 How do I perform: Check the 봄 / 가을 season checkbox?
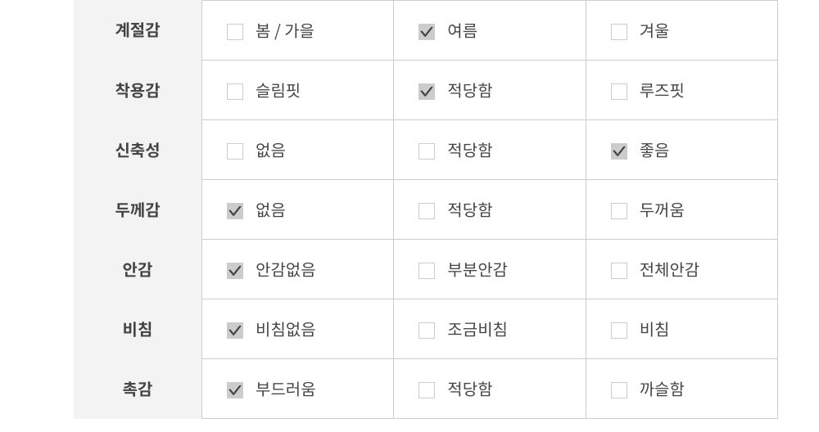click(x=235, y=32)
